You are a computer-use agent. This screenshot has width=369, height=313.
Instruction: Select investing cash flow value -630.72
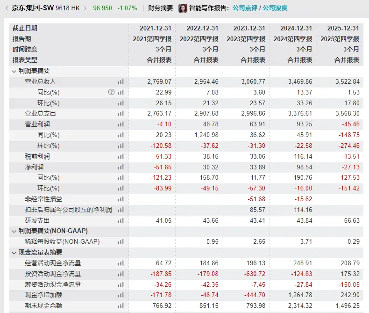pyautogui.click(x=255, y=274)
